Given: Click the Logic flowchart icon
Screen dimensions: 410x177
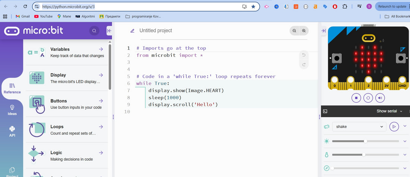Looking at the screenshot, I should click(37, 155).
